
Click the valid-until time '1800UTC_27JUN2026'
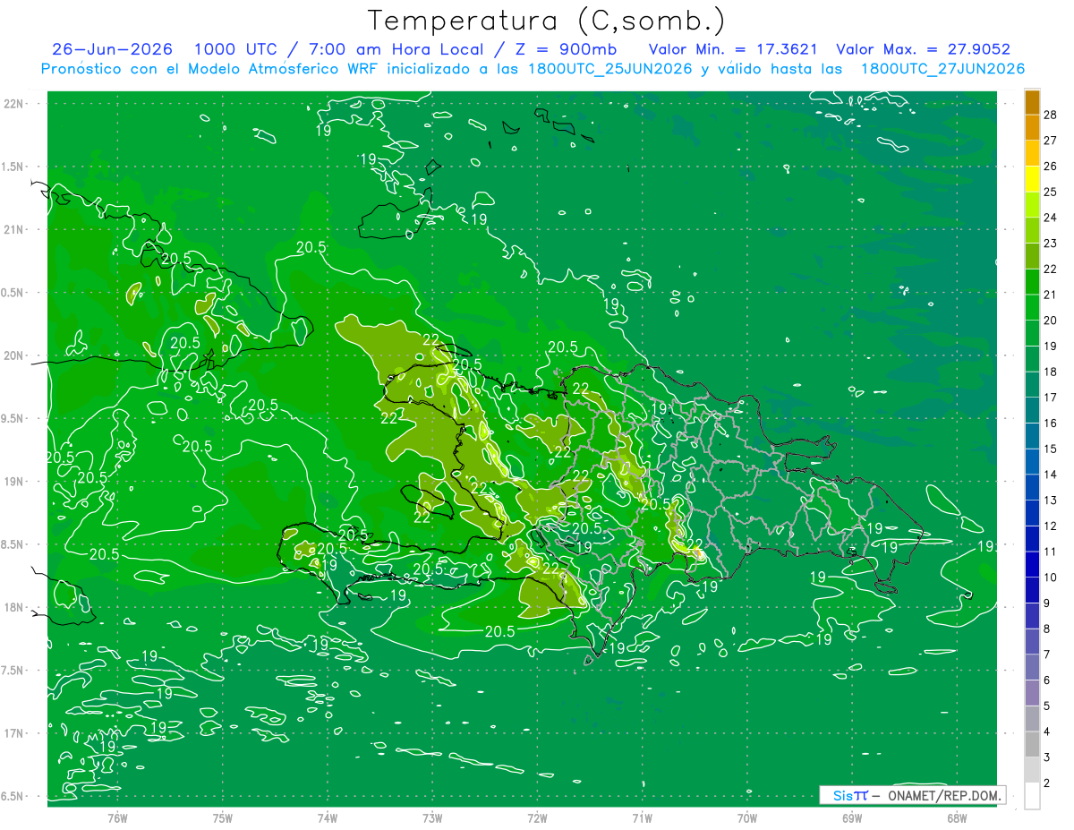[x=942, y=69]
